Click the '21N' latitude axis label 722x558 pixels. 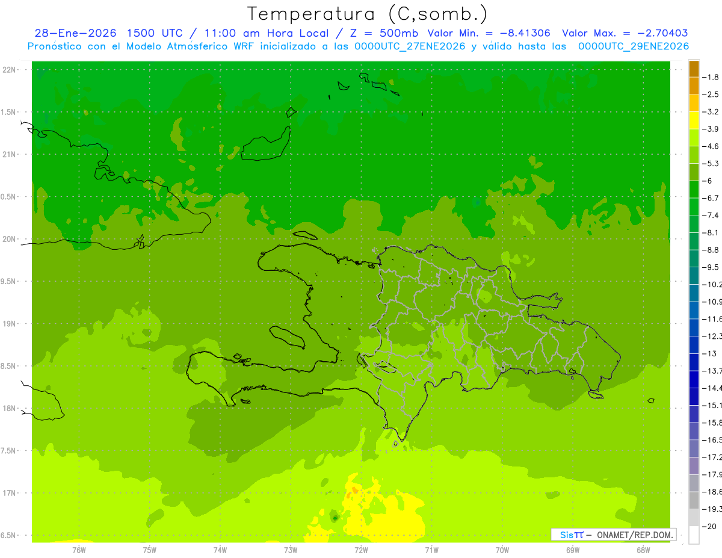pos(9,154)
